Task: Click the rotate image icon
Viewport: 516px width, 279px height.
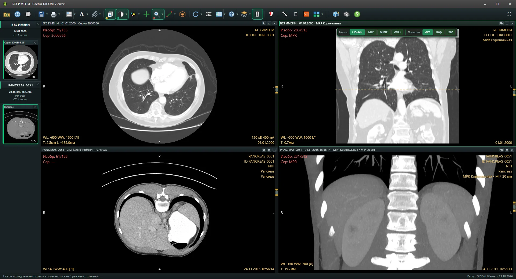Action: [x=195, y=14]
